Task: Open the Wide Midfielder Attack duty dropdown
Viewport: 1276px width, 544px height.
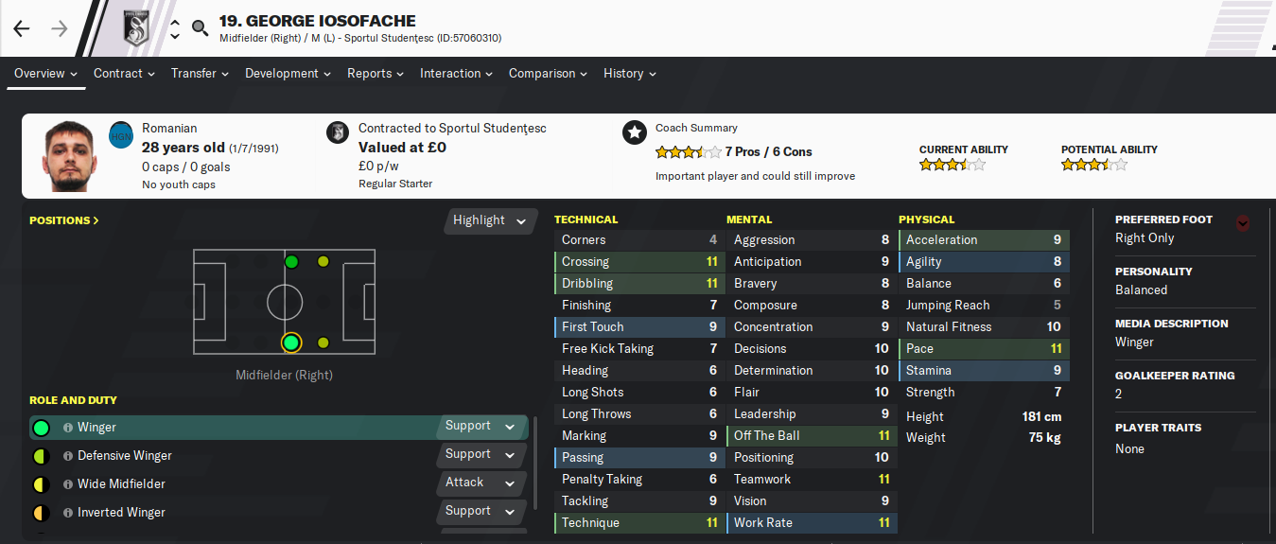Action: coord(482,483)
